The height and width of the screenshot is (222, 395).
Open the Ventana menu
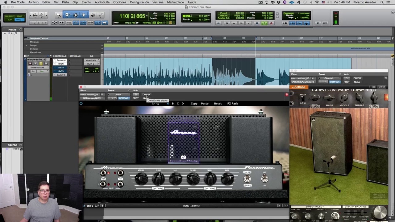158,2
